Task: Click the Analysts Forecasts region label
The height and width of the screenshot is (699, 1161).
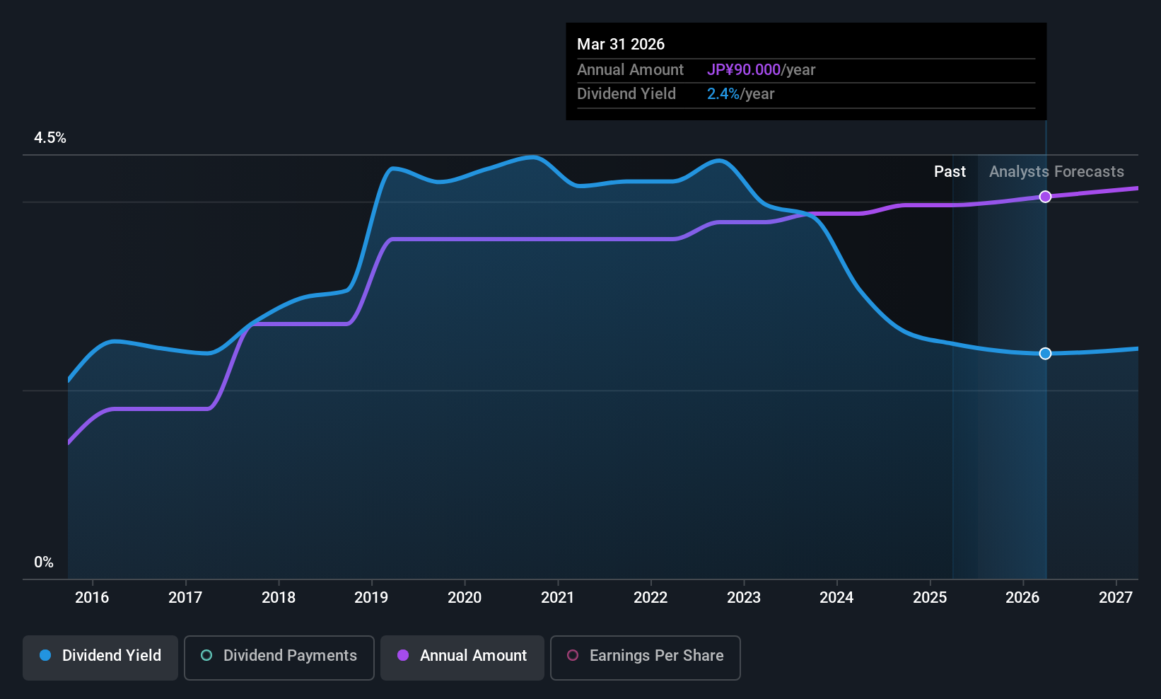Action: pyautogui.click(x=1056, y=172)
